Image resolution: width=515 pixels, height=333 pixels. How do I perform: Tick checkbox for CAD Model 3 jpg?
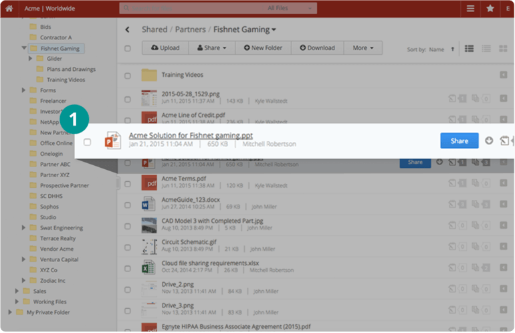(x=128, y=226)
